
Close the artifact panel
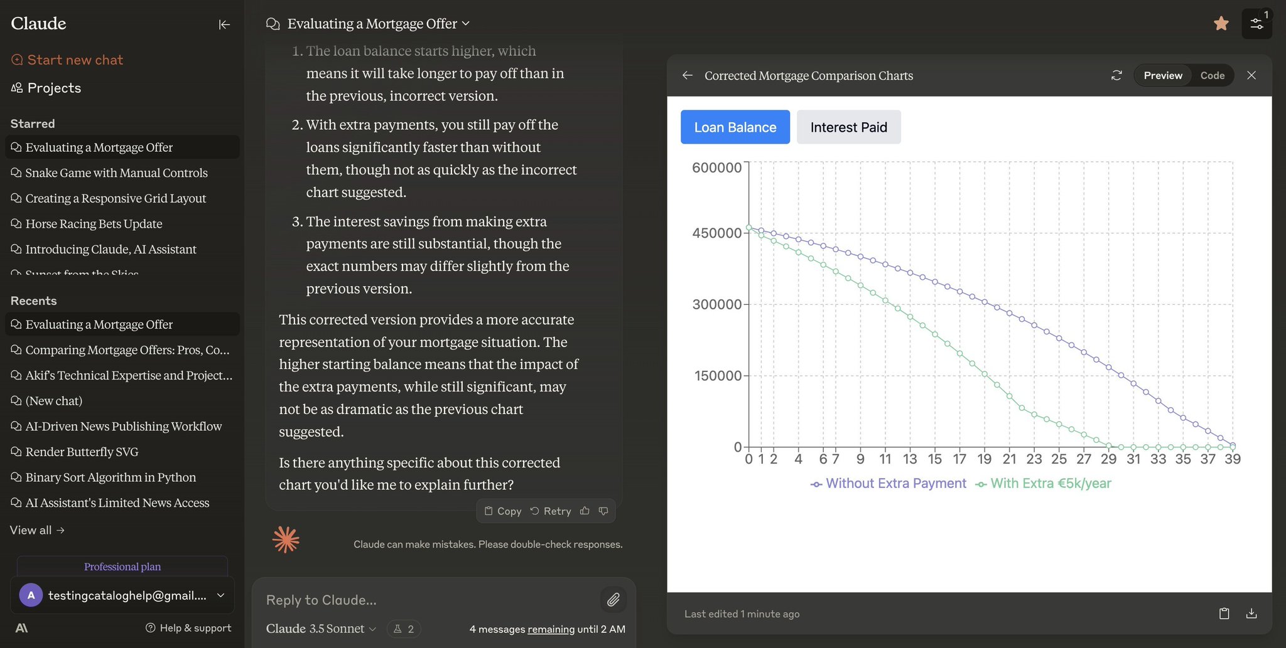(1251, 75)
